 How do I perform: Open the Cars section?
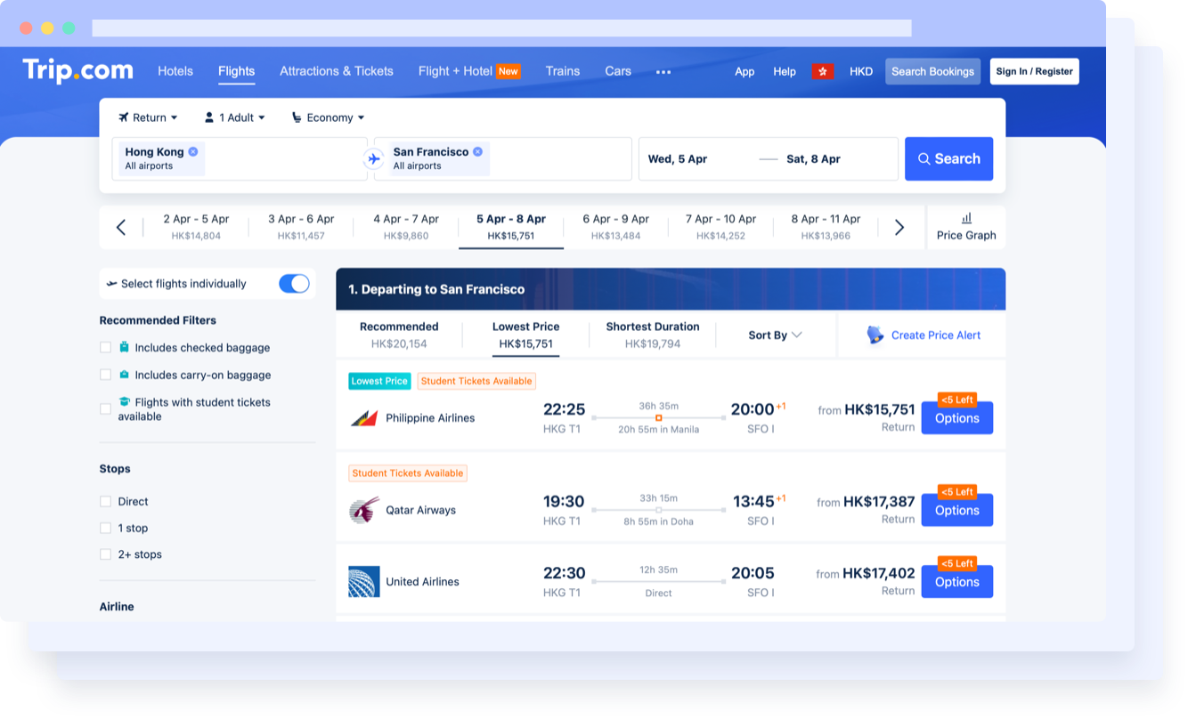[x=618, y=71]
